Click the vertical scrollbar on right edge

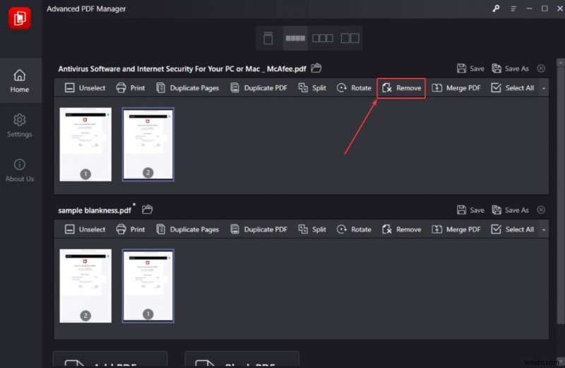coord(560,195)
